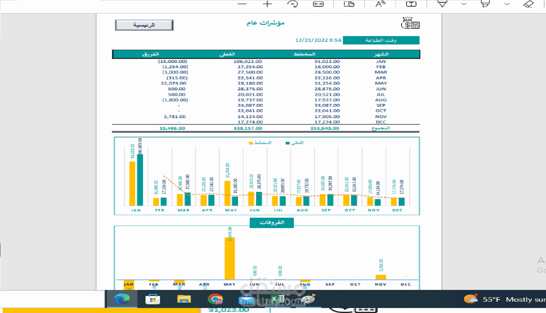The height and width of the screenshot is (313, 546).
Task: Select the JAN row label in the table
Action: 381,61
